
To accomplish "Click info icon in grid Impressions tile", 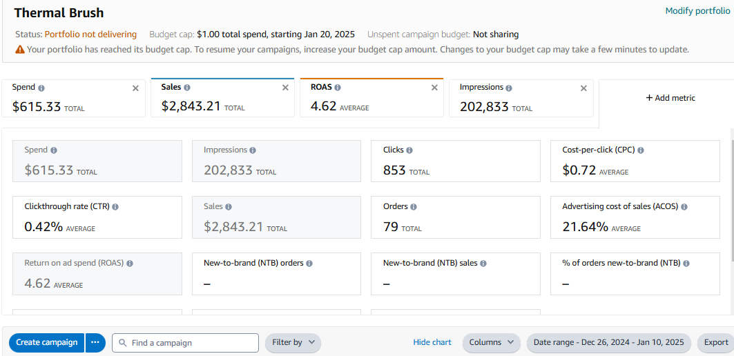I will tap(253, 150).
